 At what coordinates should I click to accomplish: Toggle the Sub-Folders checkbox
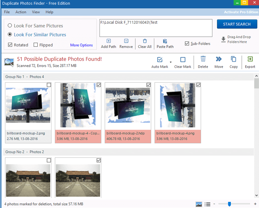coord(187,43)
